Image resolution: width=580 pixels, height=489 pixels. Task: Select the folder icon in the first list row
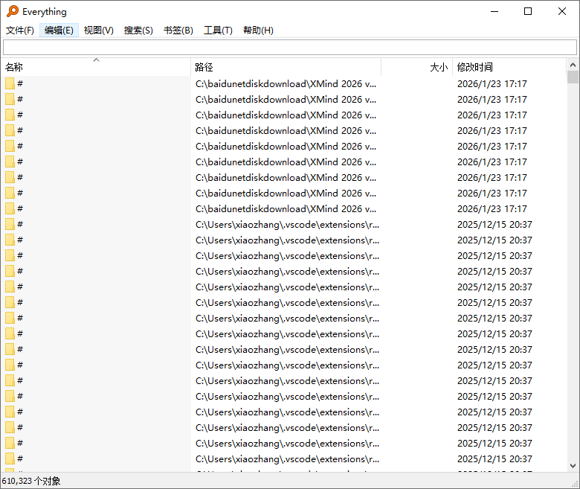pyautogui.click(x=10, y=83)
